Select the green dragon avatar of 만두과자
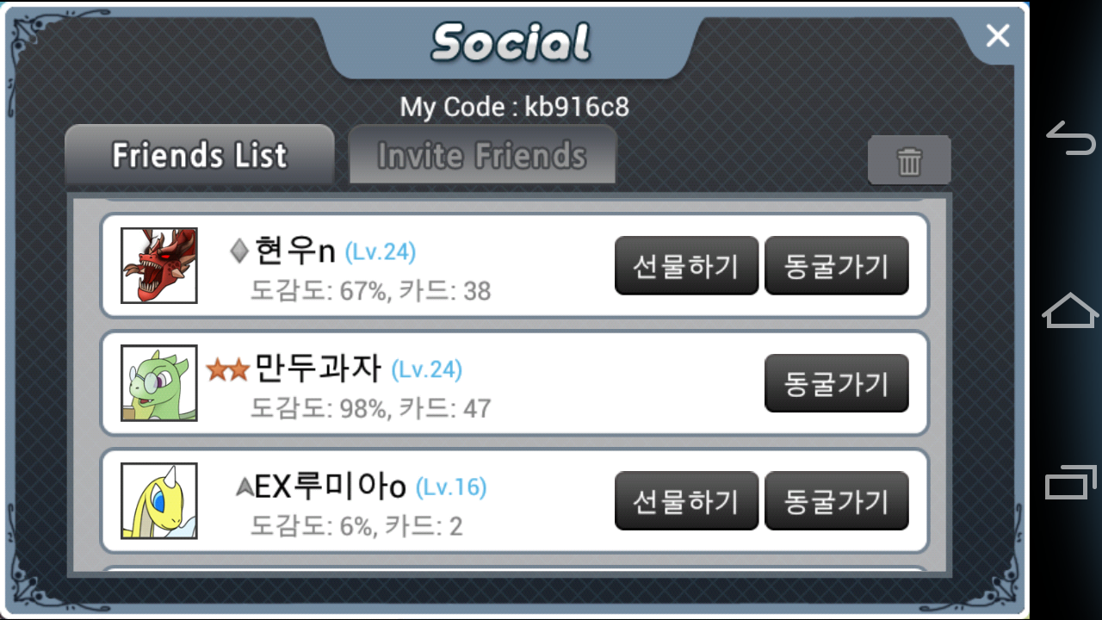Viewport: 1102px width, 620px height. coord(159,383)
